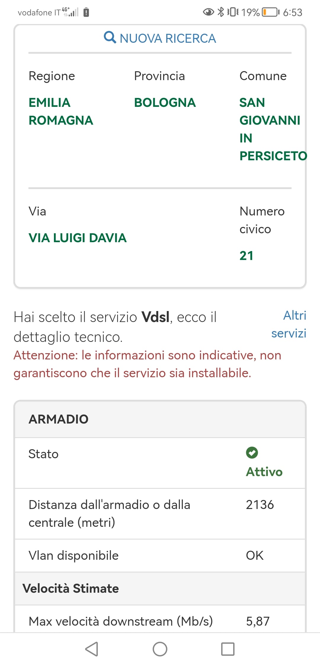The width and height of the screenshot is (320, 666).
Task: Open the NUOVA RICERCA link
Action: click(160, 38)
